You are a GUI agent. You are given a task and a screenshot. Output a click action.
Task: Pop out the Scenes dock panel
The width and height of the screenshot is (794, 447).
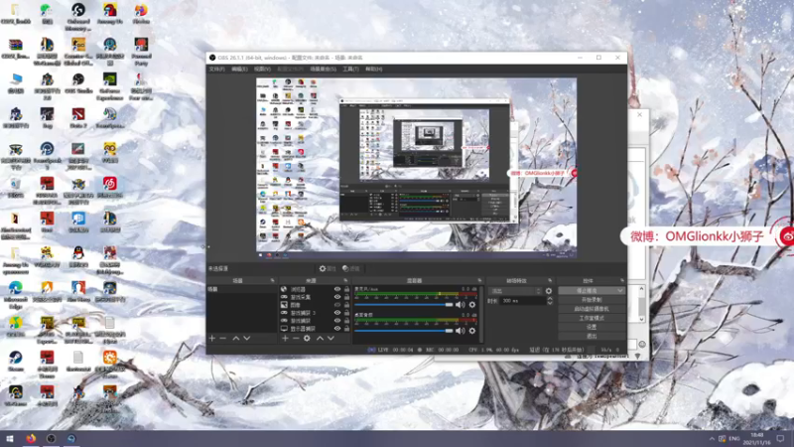272,280
